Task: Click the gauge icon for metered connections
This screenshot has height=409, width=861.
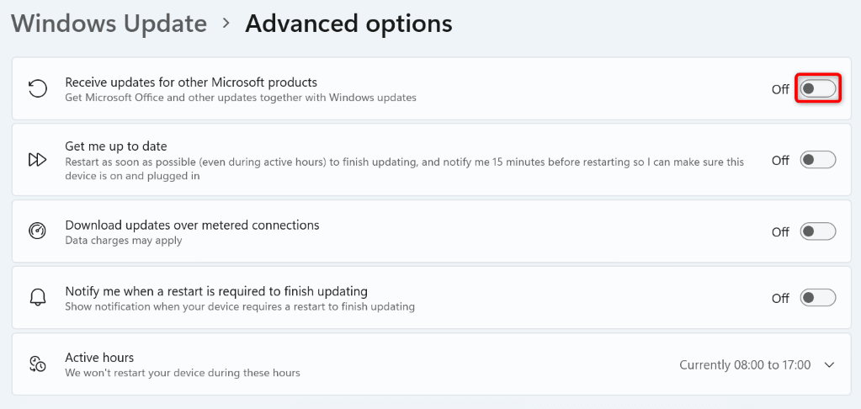Action: pos(37,231)
